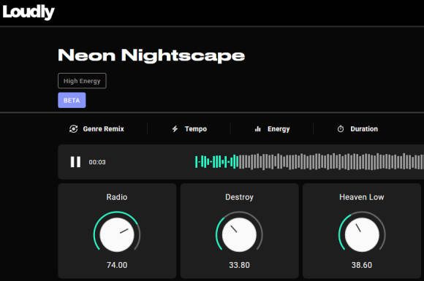Viewport: 424px width, 281px height.
Task: Click the BETA badge
Action: (72, 100)
